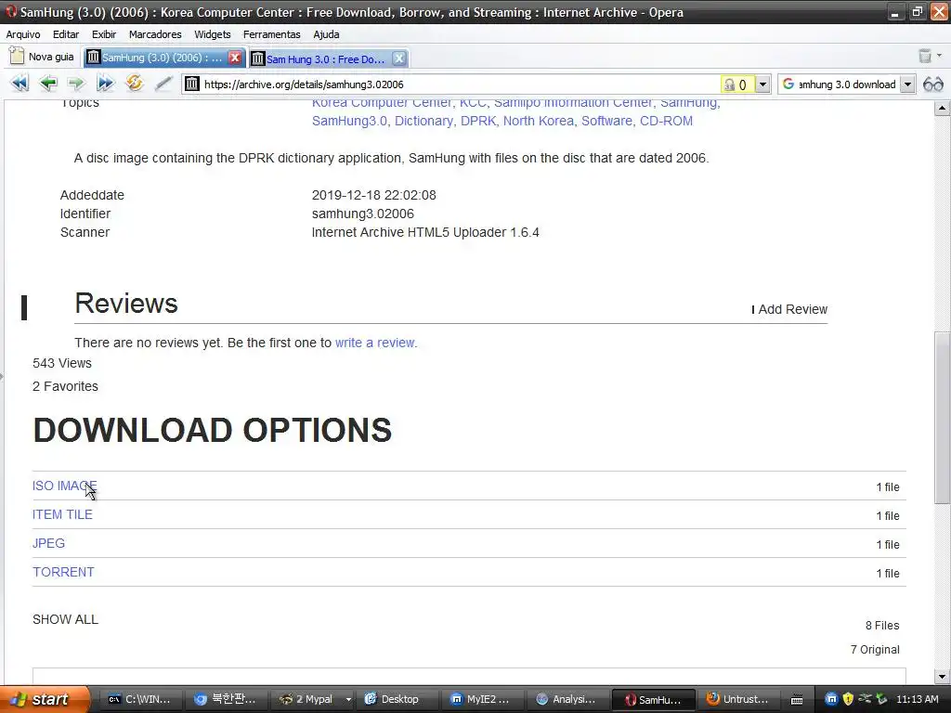Click the blue tray icon next to the shield
The image size is (951, 713).
coord(831,699)
